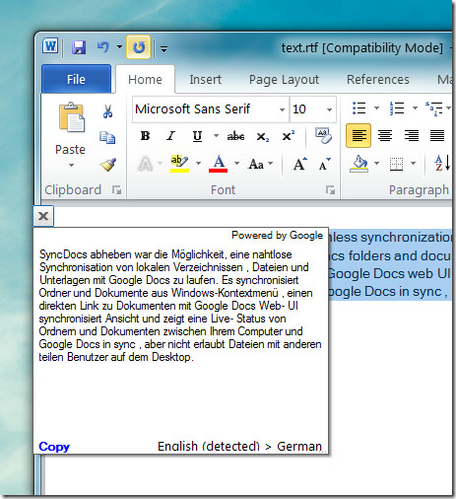Open underline style dropdown arrow
Image resolution: width=456 pixels, height=499 pixels.
point(216,135)
